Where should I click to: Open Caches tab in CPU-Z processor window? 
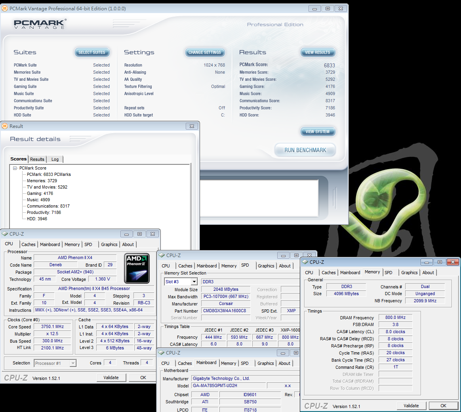(x=29, y=244)
